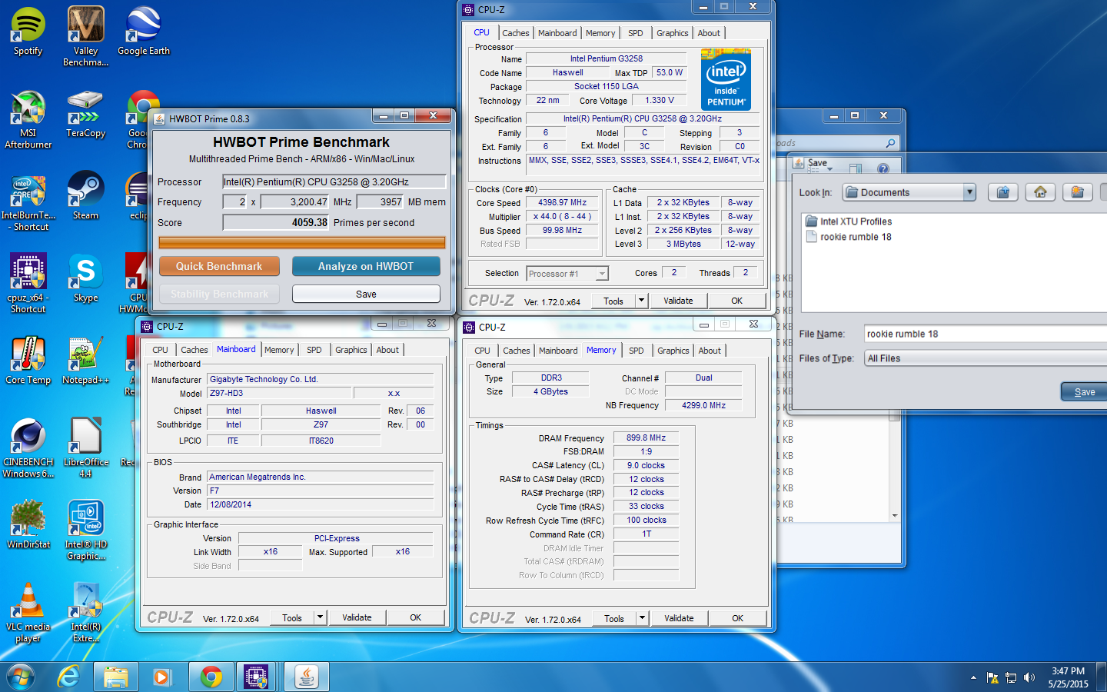Open the cpuz_x64 shortcut on the desktop
The height and width of the screenshot is (692, 1107).
[x=28, y=284]
